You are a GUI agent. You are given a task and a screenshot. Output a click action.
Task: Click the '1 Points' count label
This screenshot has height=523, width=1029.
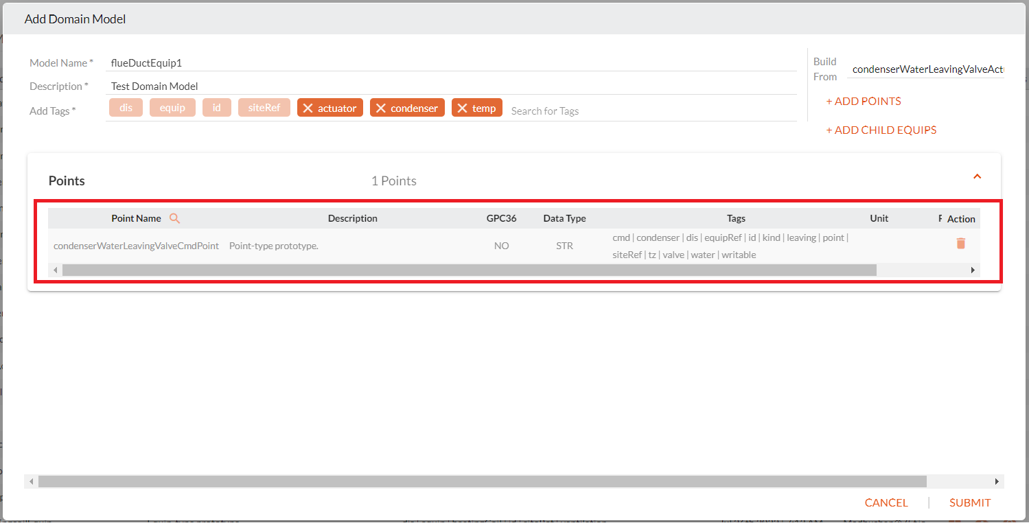tap(394, 181)
